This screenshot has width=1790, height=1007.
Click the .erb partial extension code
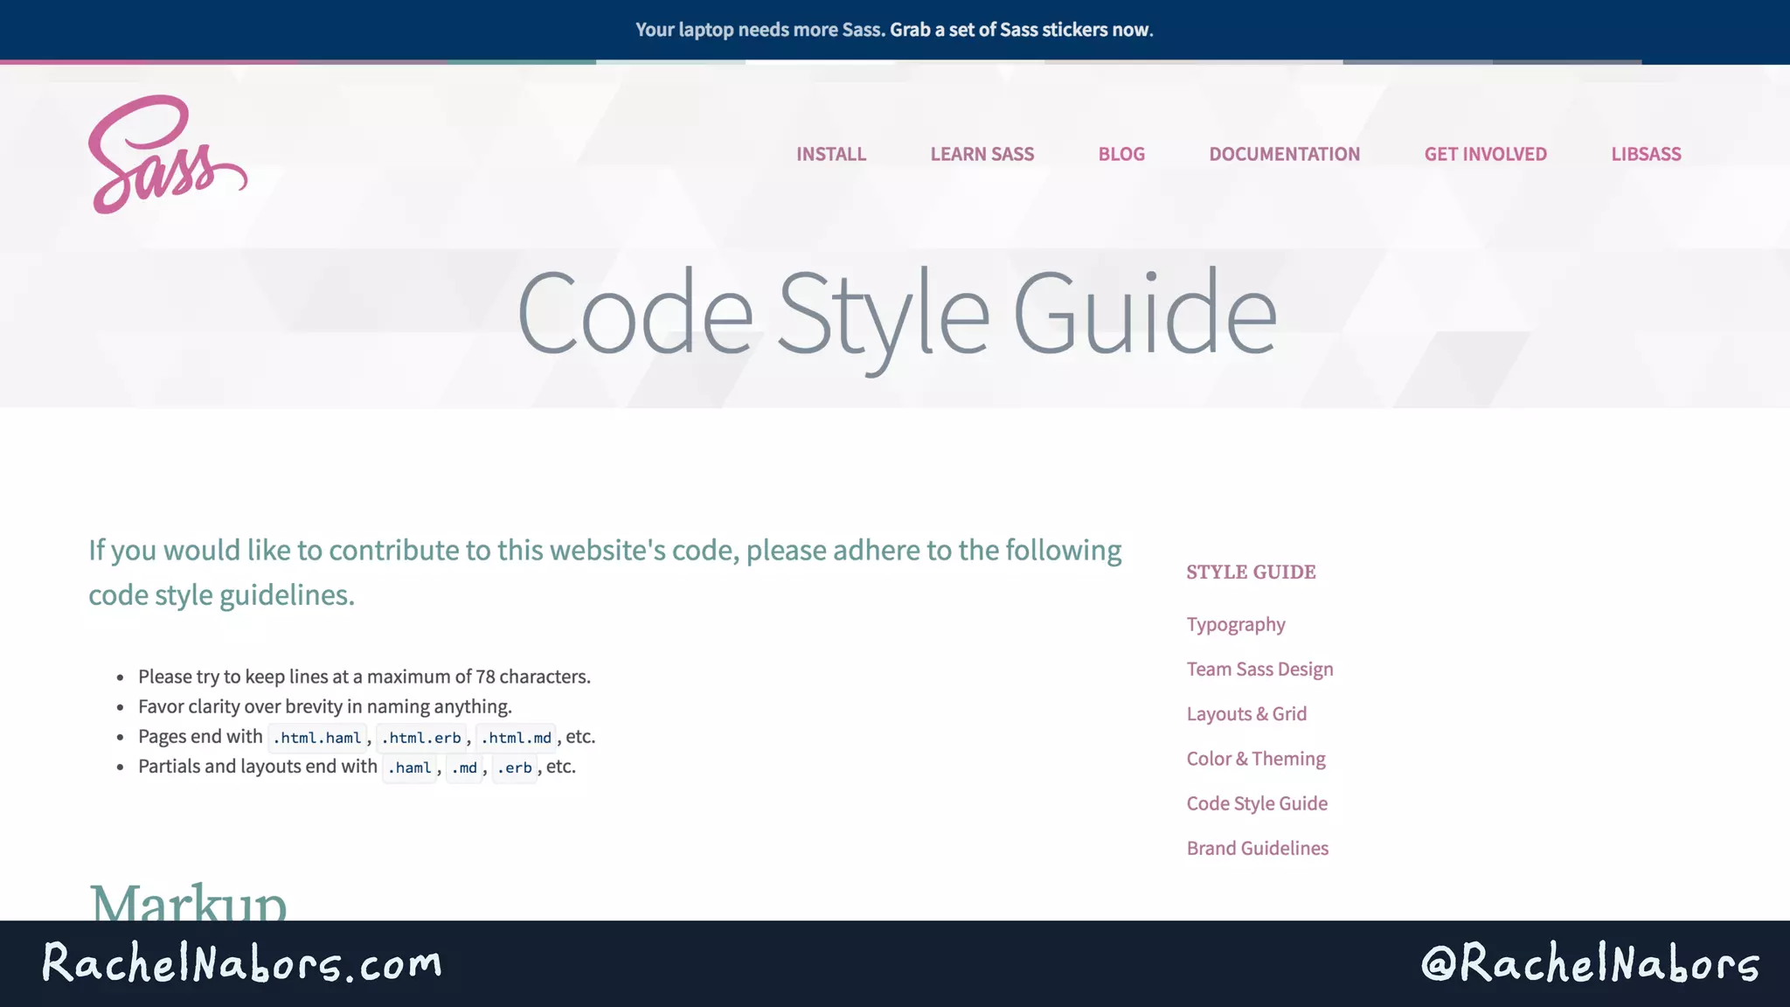coord(514,767)
